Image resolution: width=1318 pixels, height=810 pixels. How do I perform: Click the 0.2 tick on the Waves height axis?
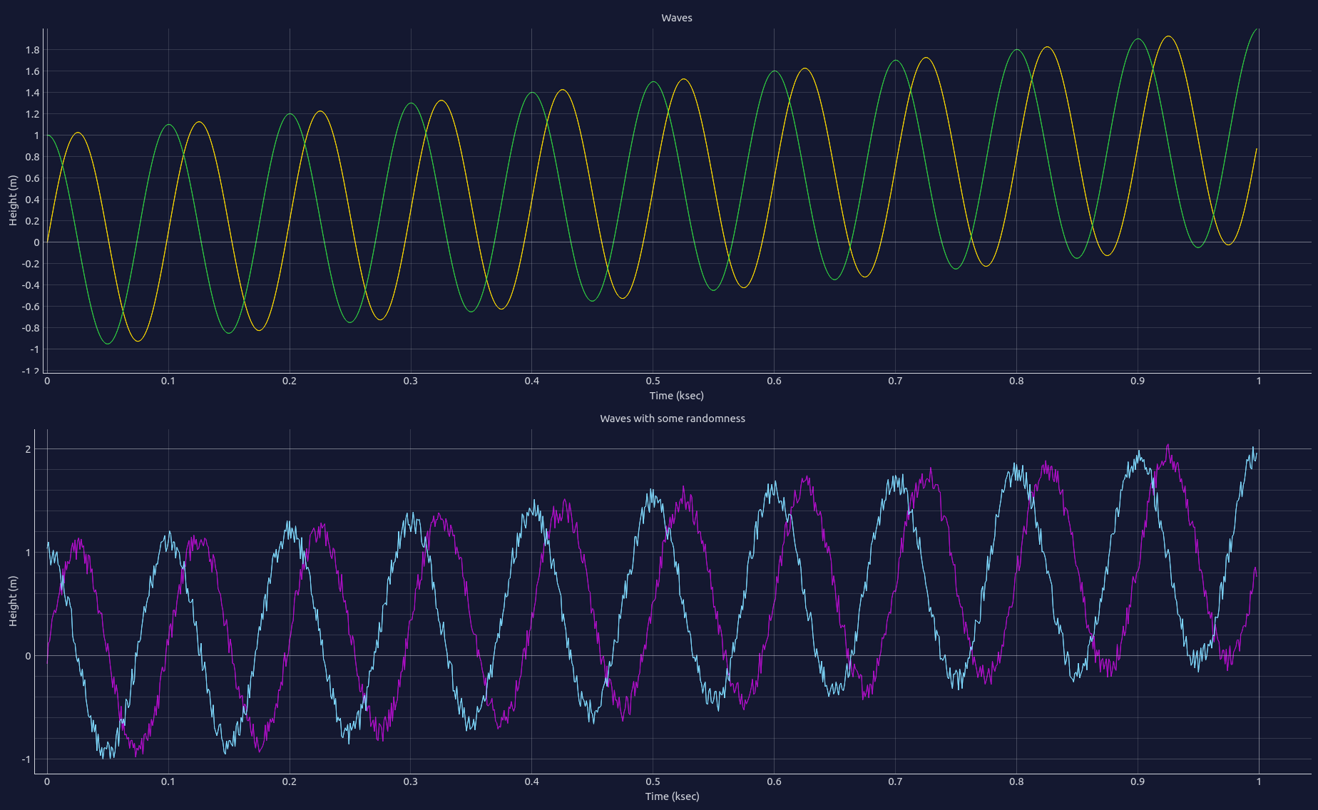click(x=32, y=221)
